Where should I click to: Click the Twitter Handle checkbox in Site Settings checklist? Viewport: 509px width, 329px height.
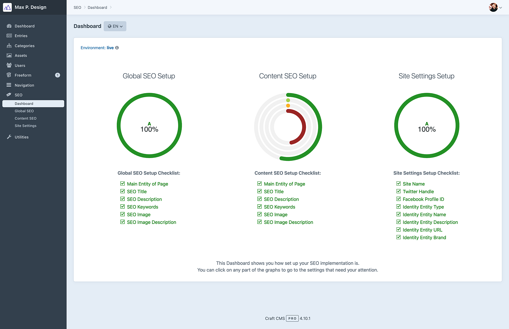(x=399, y=191)
